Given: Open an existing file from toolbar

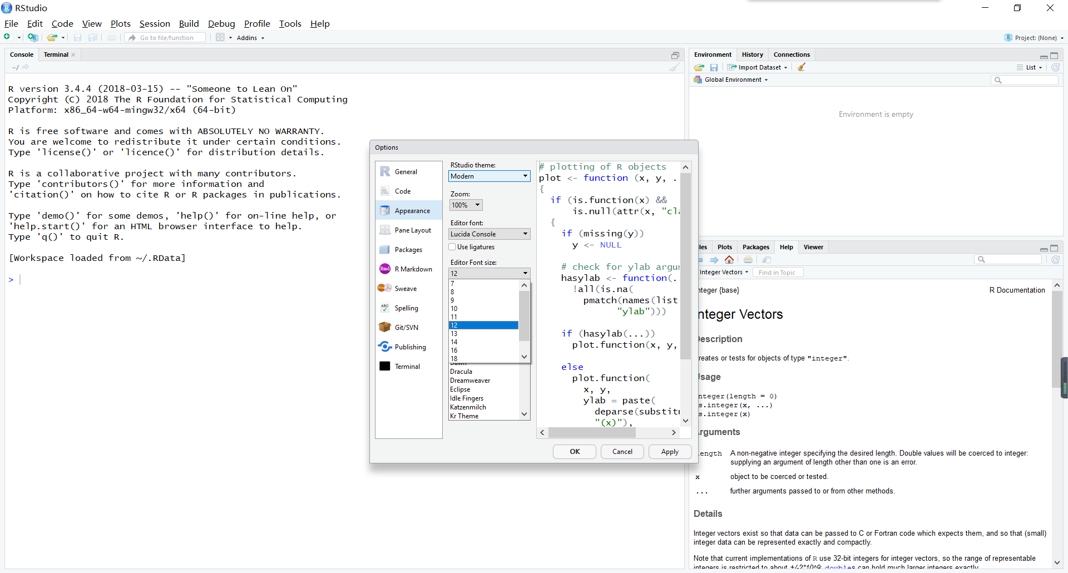Looking at the screenshot, I should click(52, 37).
